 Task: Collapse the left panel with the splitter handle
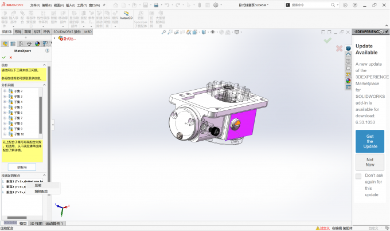coord(53,125)
